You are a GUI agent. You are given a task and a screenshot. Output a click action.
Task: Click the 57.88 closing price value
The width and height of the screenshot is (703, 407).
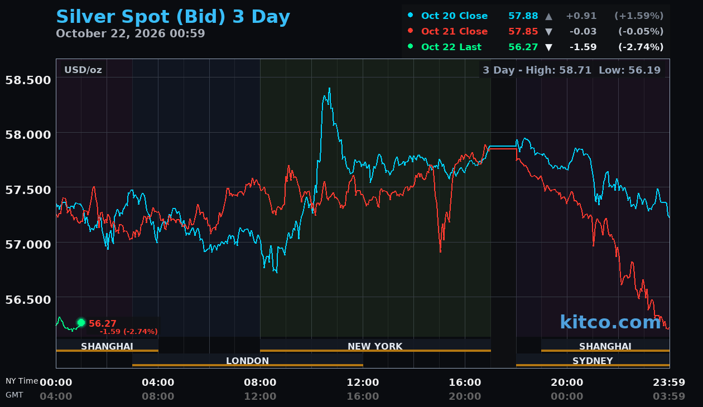click(523, 16)
